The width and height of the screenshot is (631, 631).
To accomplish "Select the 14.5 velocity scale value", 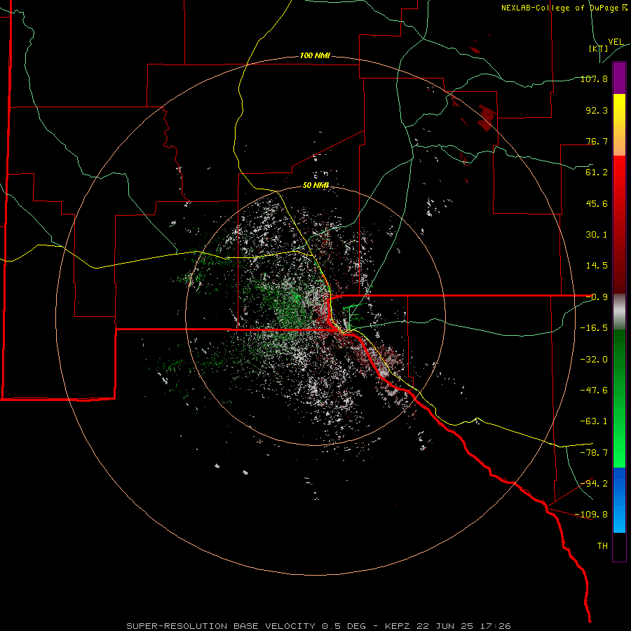I will (597, 266).
